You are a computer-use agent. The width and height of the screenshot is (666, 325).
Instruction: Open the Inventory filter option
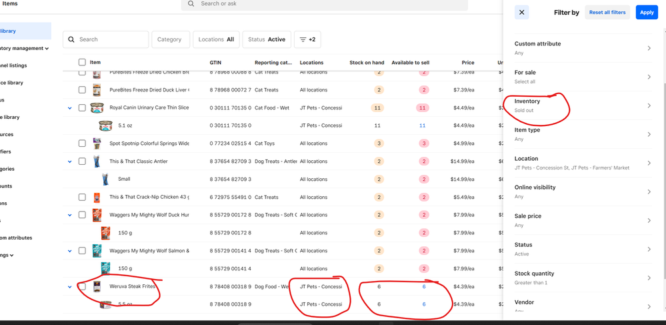coord(582,105)
